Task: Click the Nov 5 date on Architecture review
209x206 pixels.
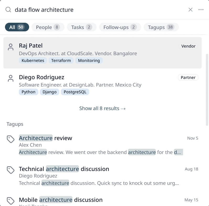Action: (192, 138)
